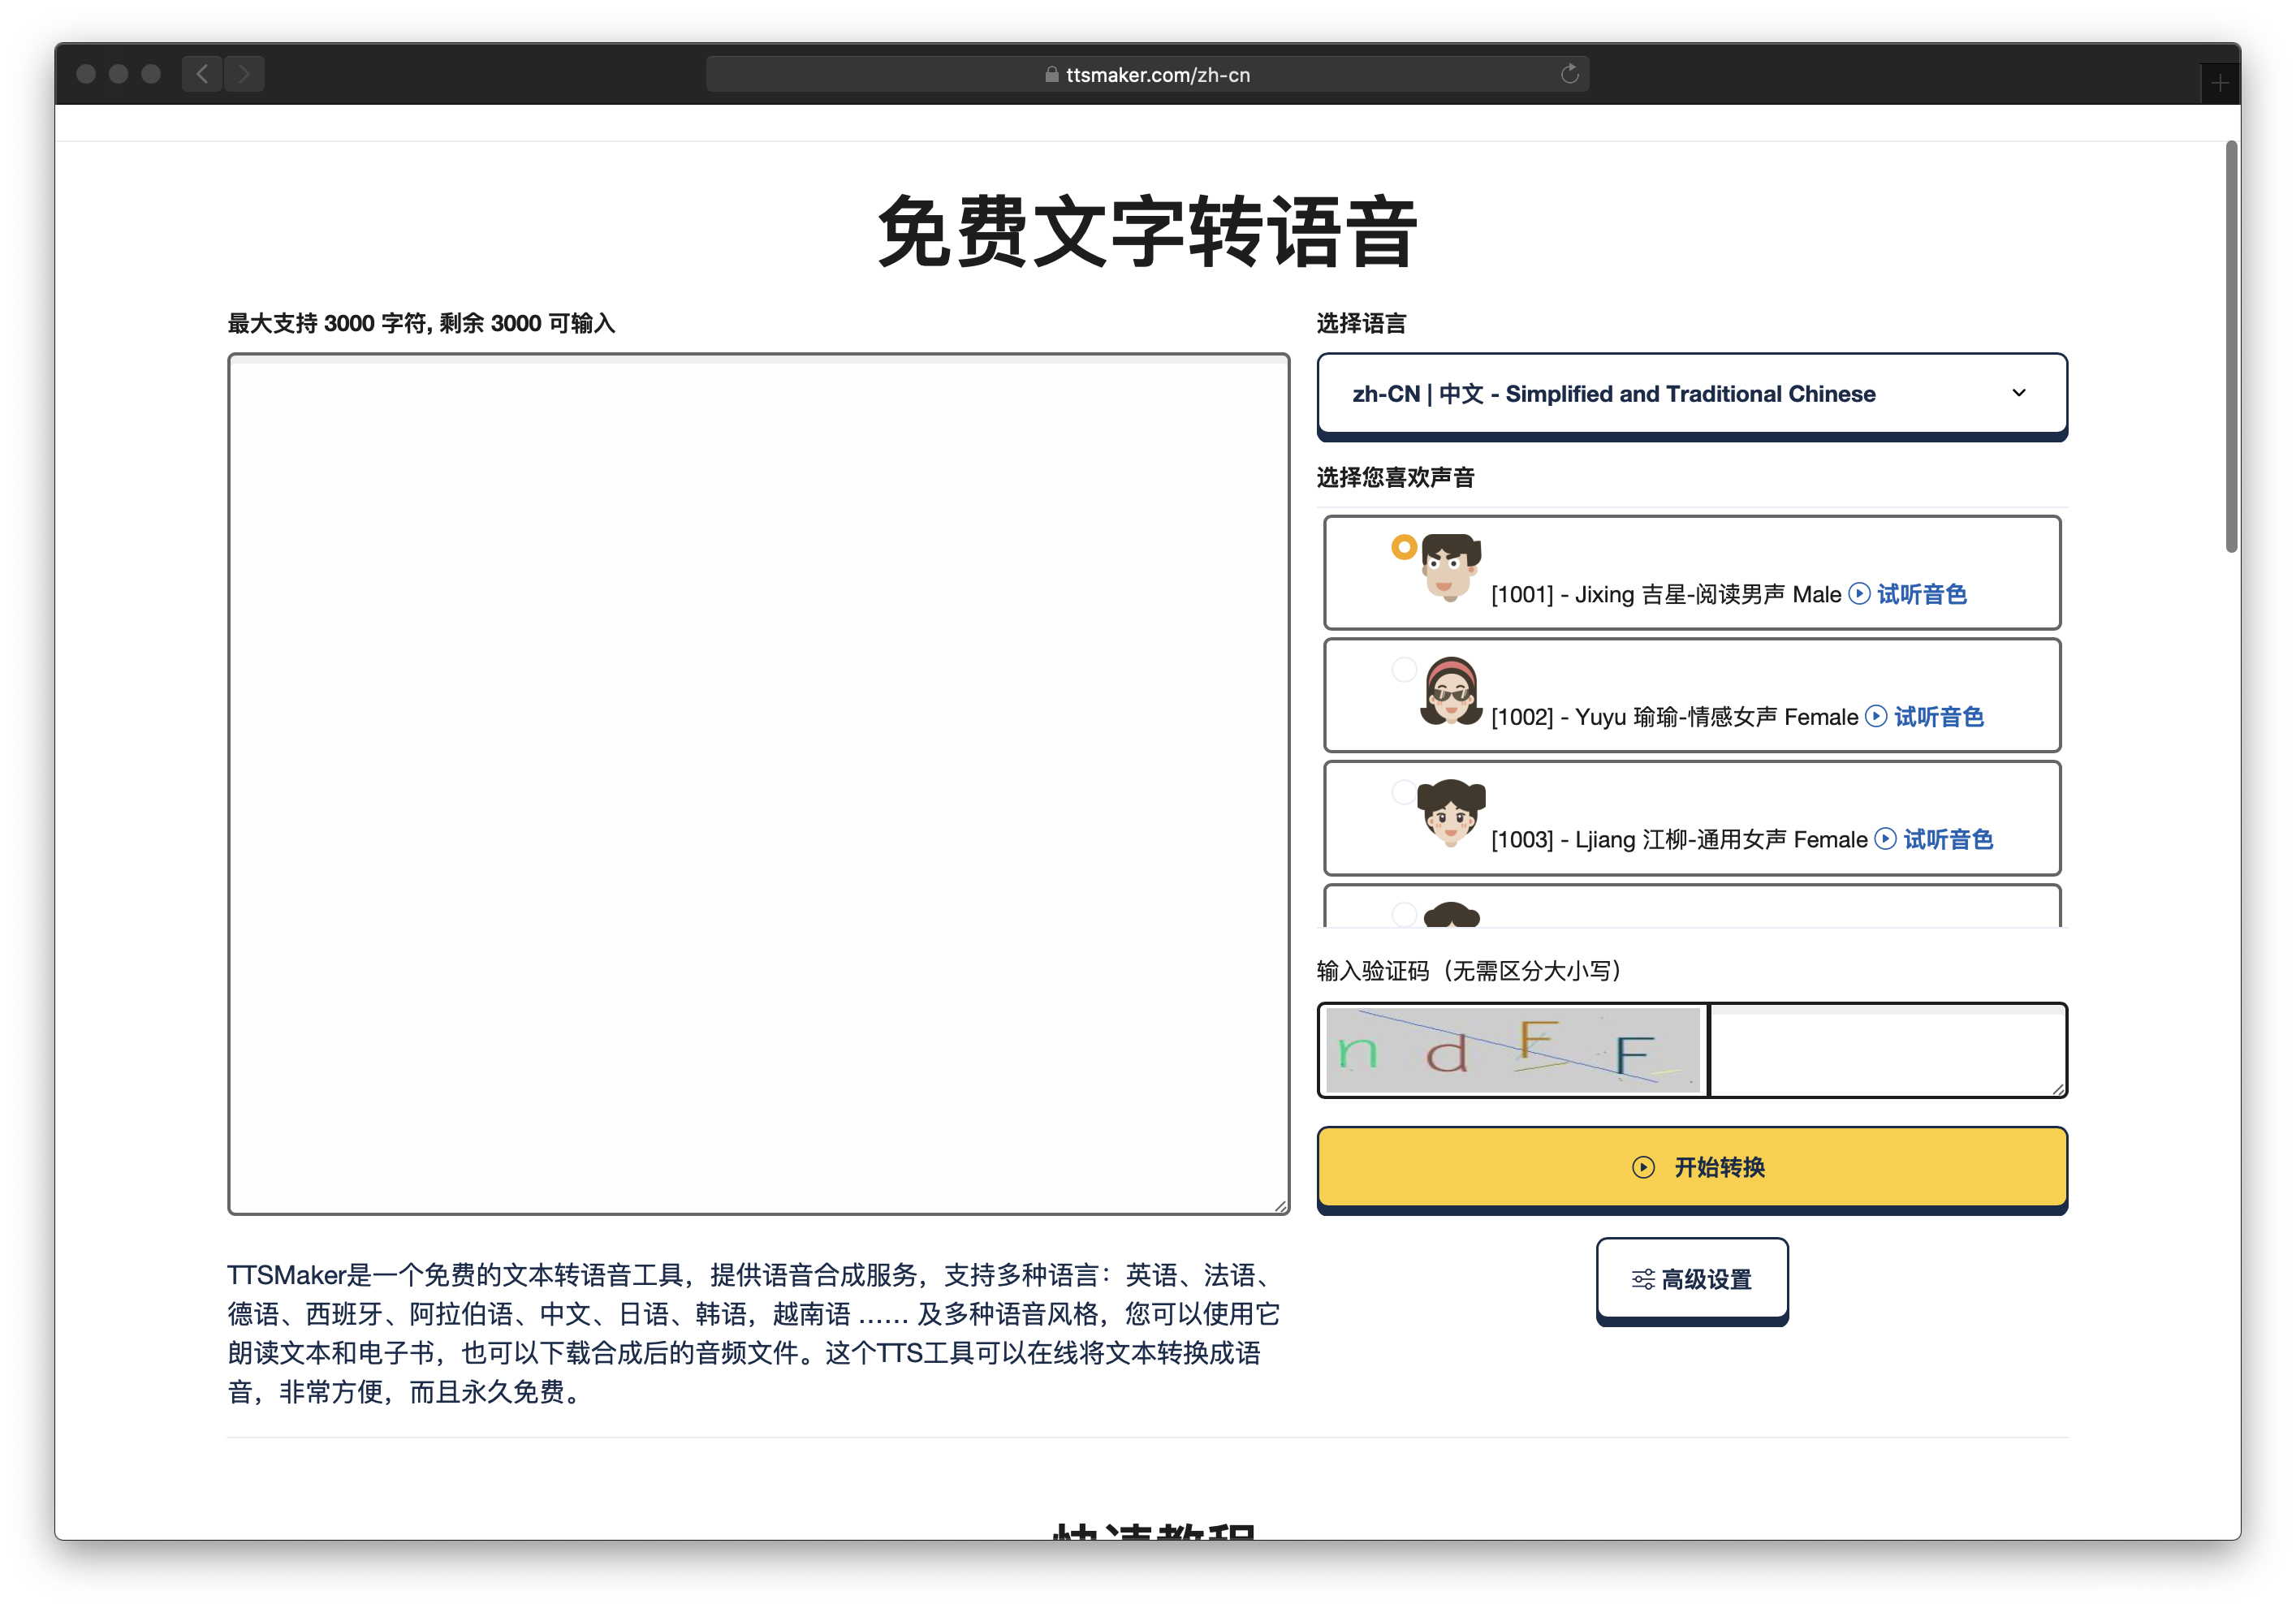Select the 1001 Jixing voice radio button
2296x1608 pixels.
[1404, 547]
